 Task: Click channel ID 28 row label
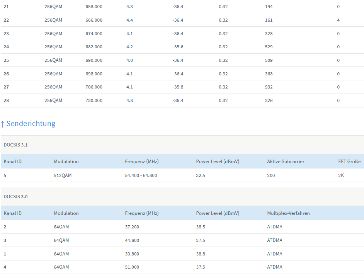(6, 100)
